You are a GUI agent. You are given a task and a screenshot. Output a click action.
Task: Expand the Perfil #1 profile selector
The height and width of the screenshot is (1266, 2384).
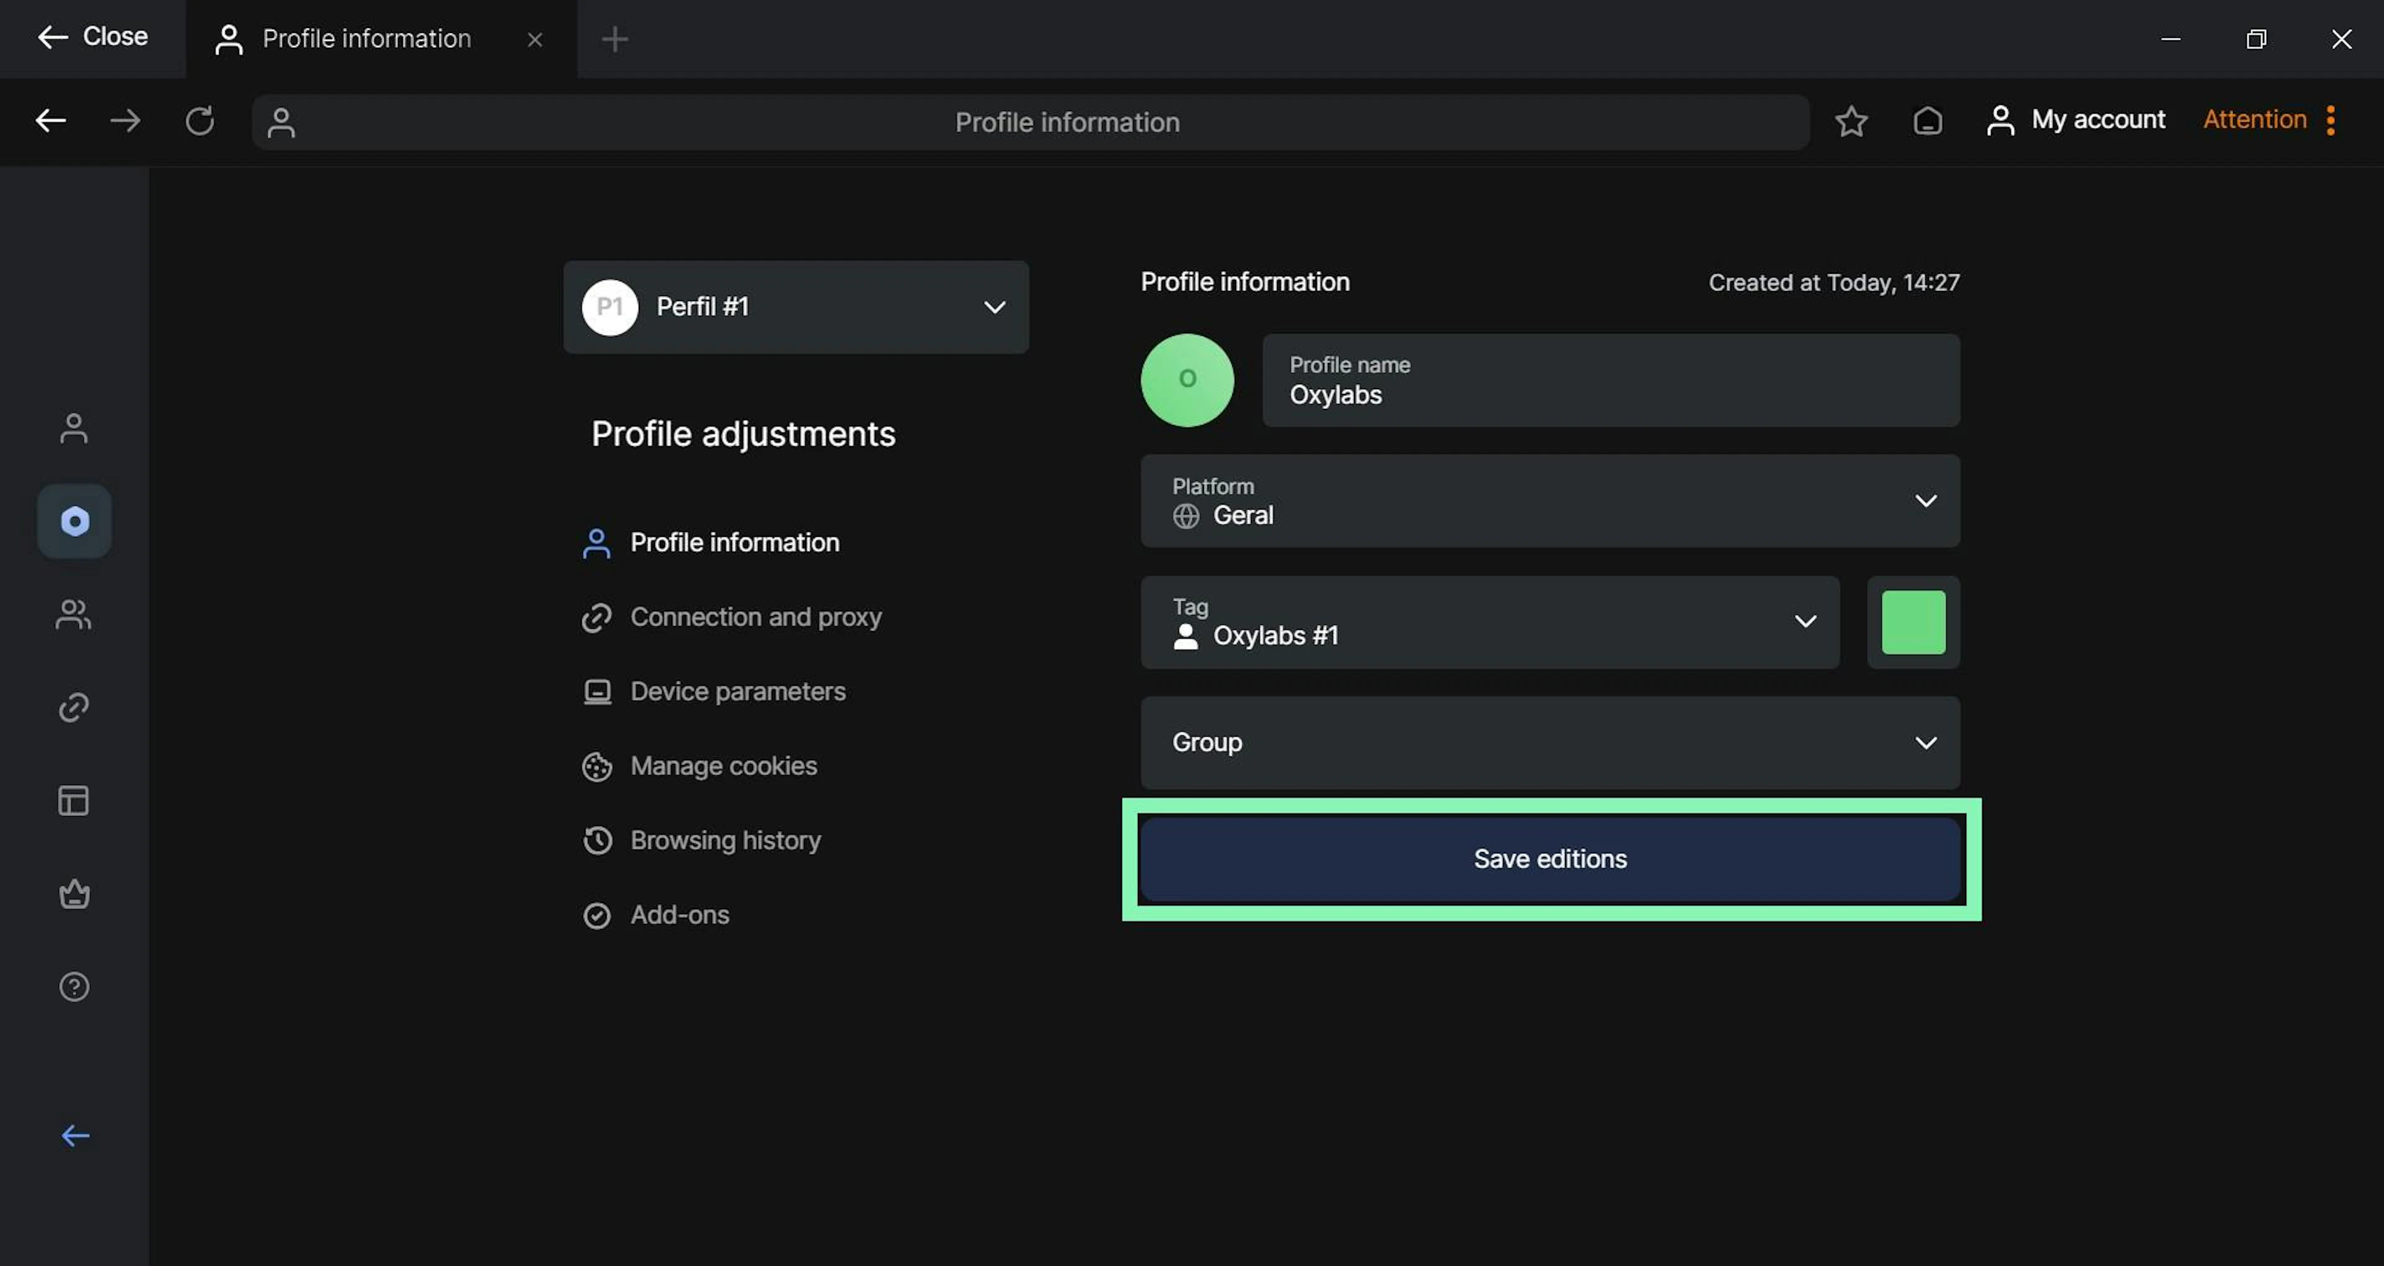click(x=796, y=307)
